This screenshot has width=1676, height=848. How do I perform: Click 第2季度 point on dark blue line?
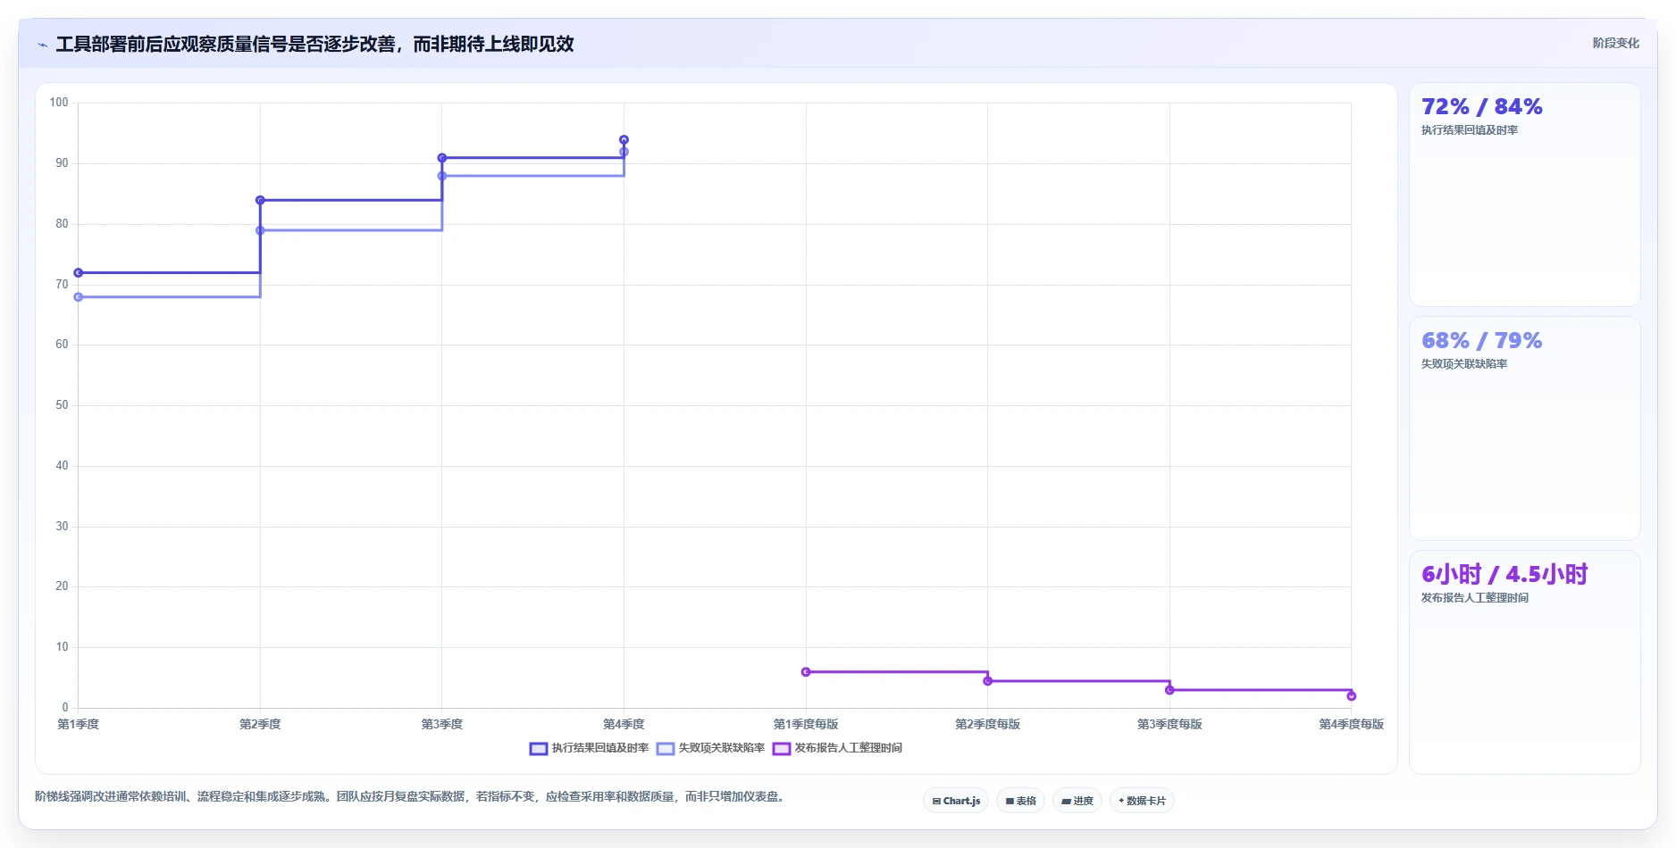click(260, 200)
